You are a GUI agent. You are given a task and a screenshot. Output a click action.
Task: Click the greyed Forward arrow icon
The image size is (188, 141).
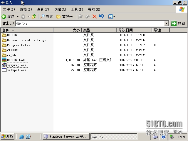(23, 16)
